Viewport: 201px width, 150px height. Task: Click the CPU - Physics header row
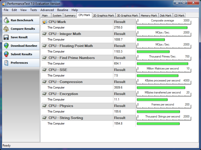[89, 106]
